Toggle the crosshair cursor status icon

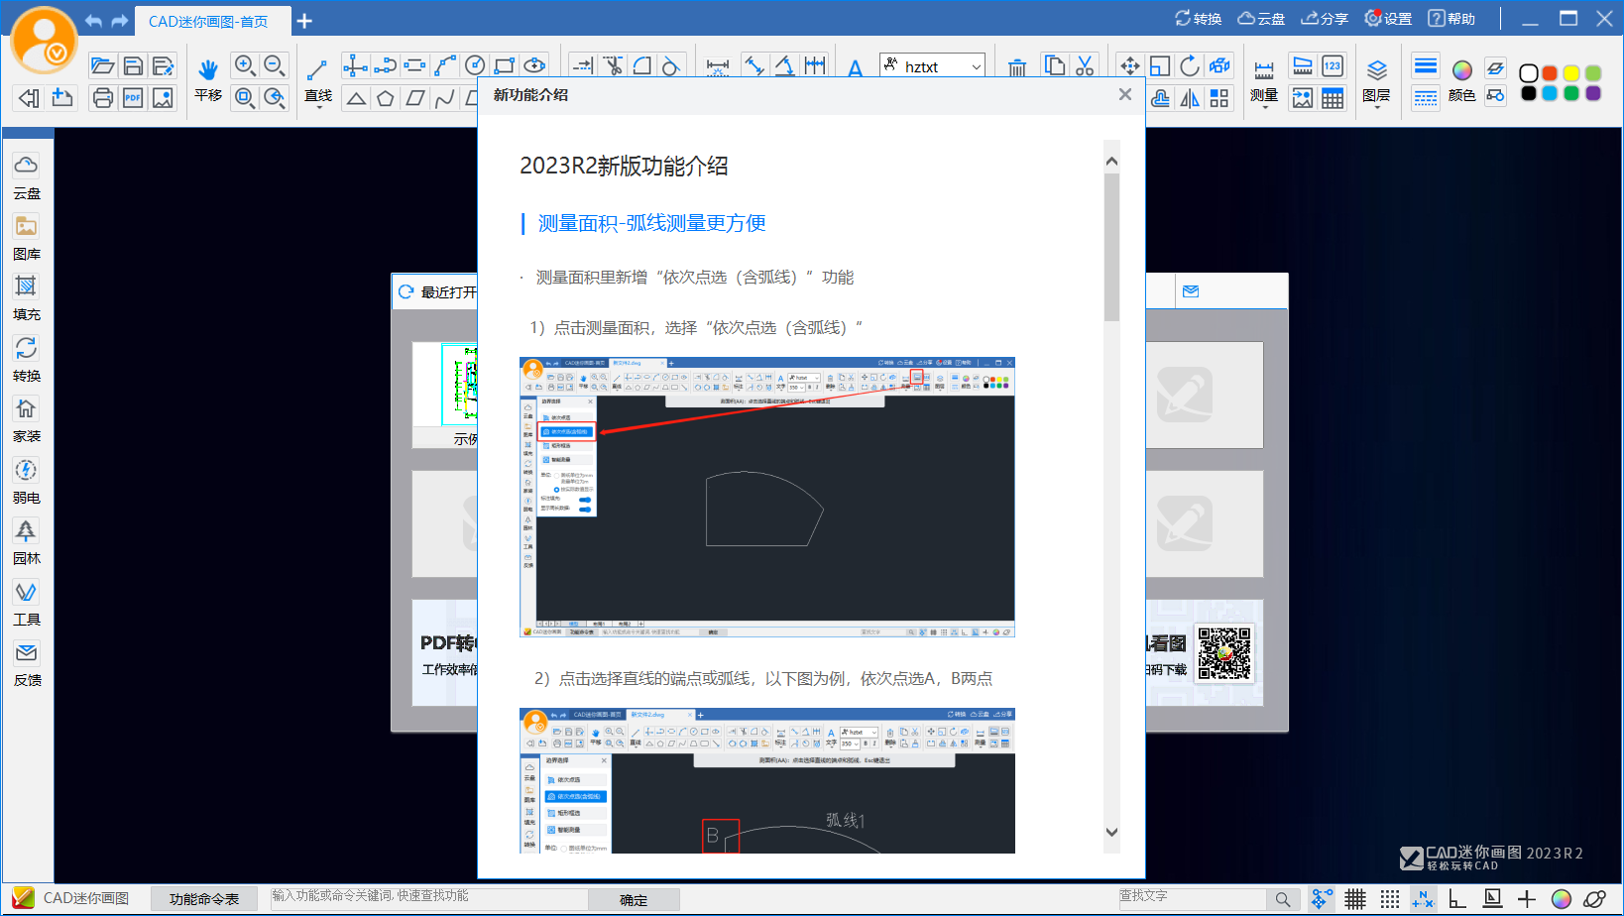point(1527,899)
